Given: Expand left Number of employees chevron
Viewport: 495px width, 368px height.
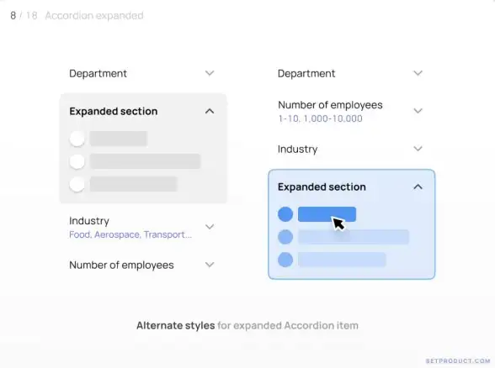Looking at the screenshot, I should pos(210,265).
